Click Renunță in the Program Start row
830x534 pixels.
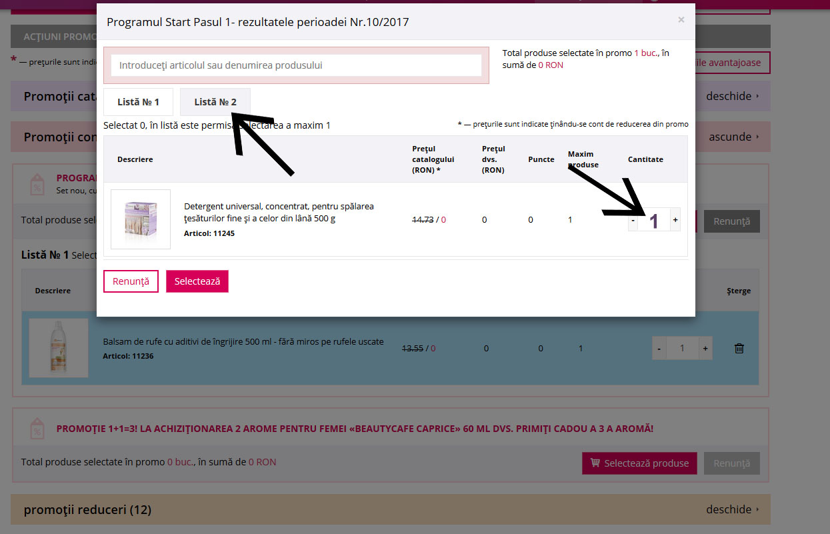[x=732, y=221]
